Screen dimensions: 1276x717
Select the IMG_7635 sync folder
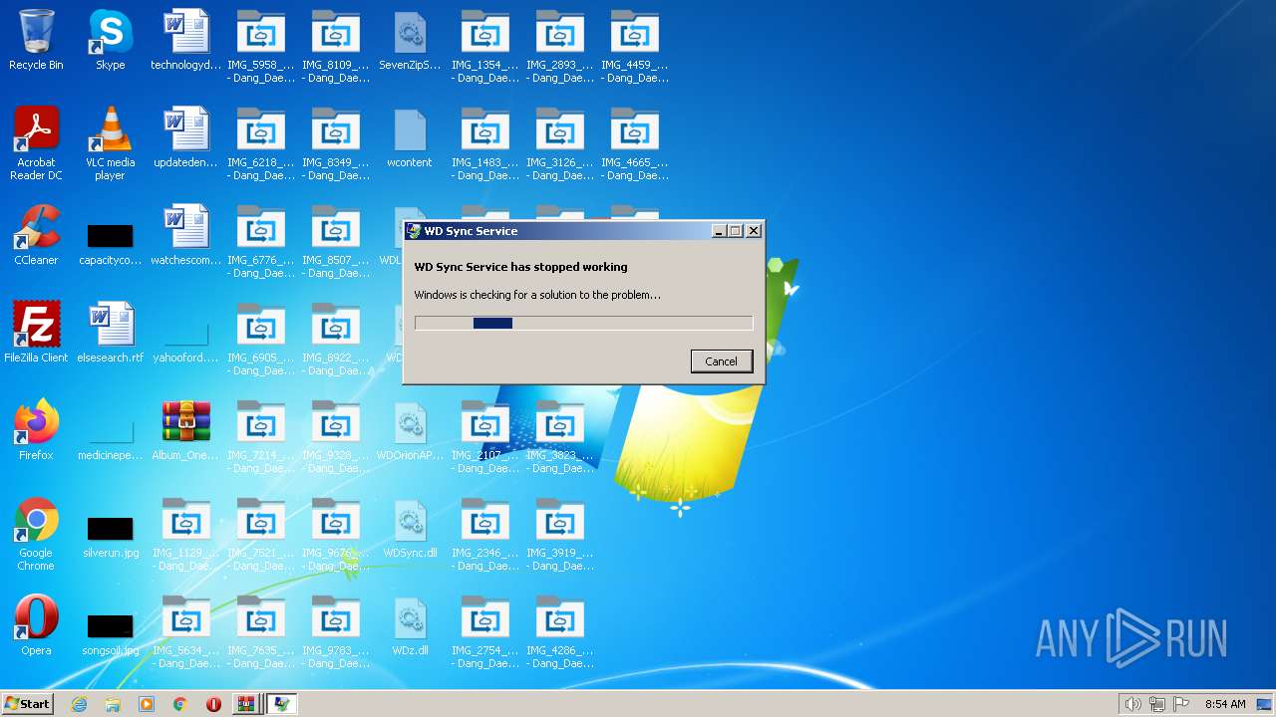coord(260,631)
